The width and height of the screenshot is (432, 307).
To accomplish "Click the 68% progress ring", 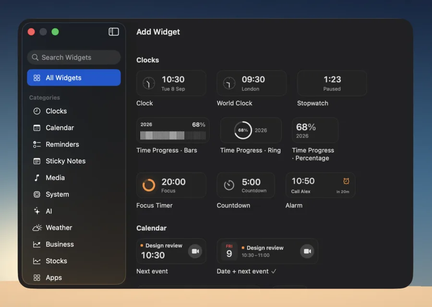I will (x=243, y=130).
